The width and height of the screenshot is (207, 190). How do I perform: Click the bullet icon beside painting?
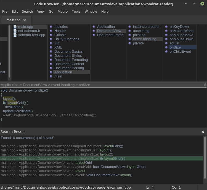coord(130,35)
